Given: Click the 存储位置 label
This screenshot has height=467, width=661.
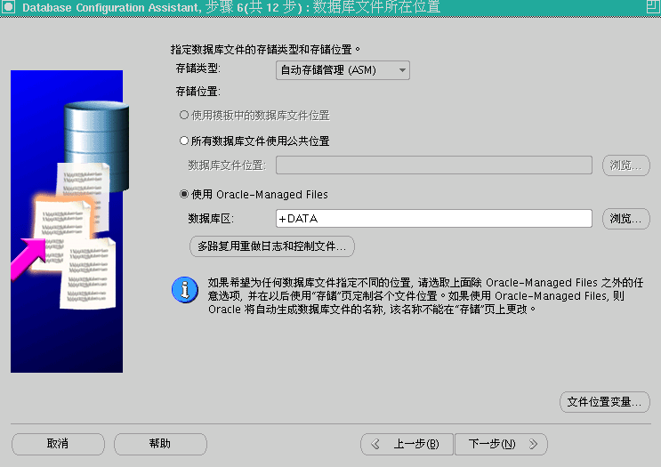Looking at the screenshot, I should 198,92.
